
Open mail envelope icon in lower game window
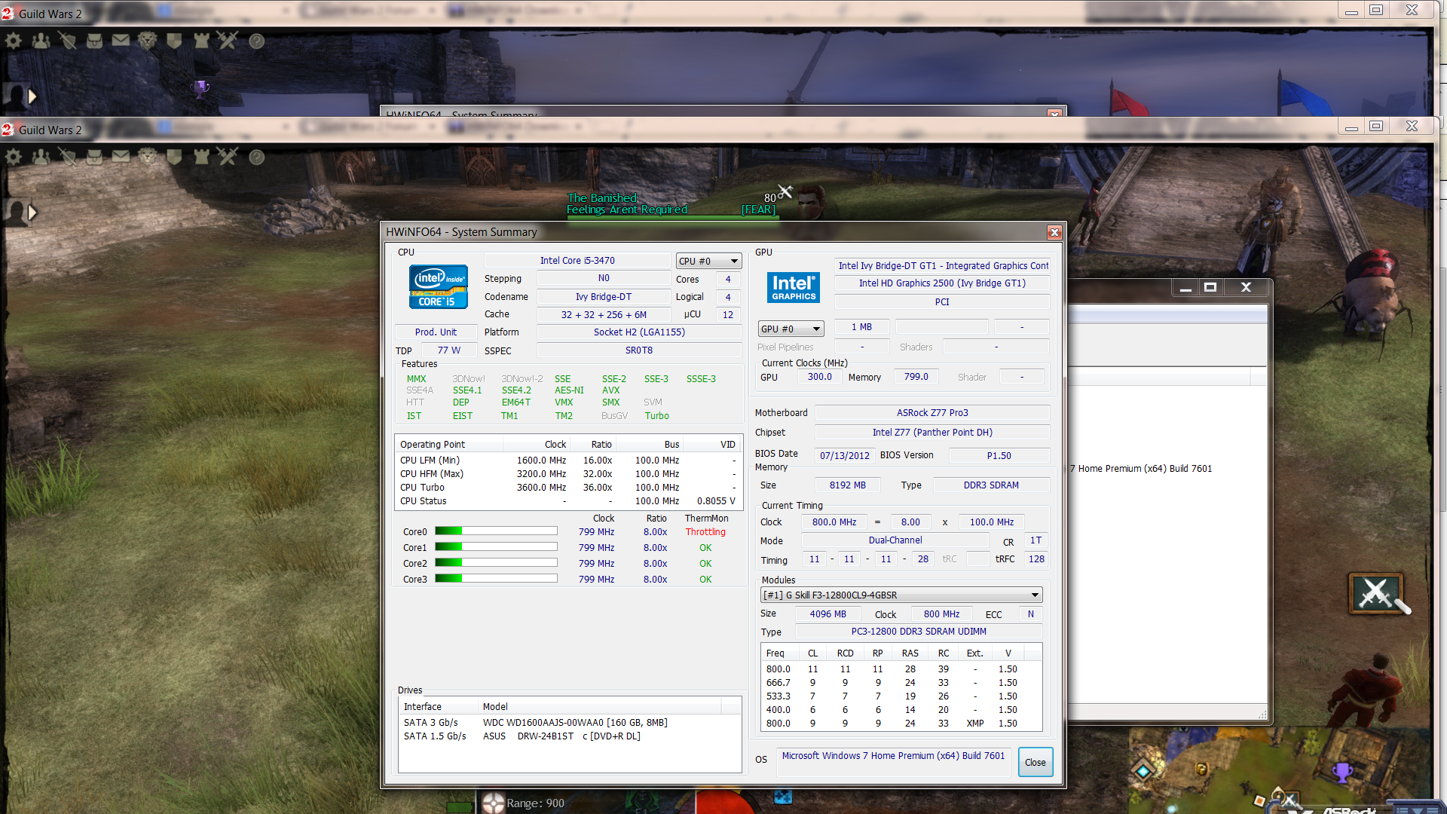pos(121,157)
